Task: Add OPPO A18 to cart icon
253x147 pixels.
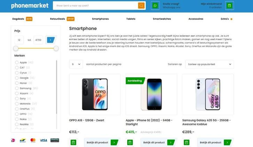Action: [74, 142]
